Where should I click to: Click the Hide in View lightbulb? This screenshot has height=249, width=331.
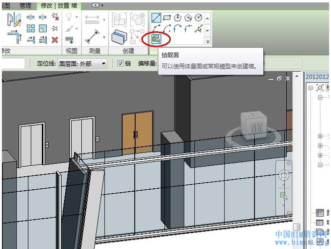pos(69,17)
